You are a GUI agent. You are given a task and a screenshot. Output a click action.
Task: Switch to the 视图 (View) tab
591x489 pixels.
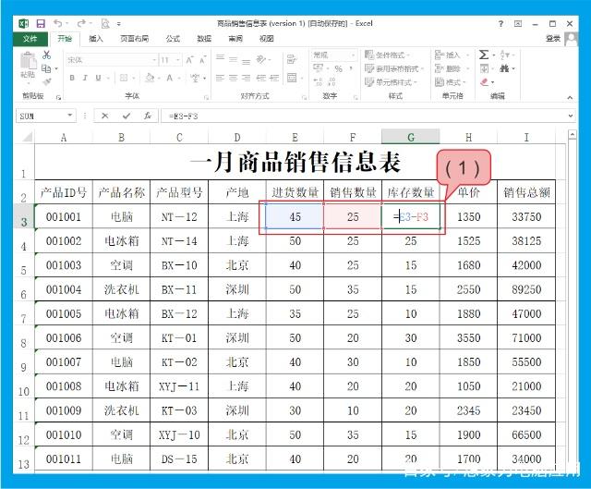click(x=267, y=39)
